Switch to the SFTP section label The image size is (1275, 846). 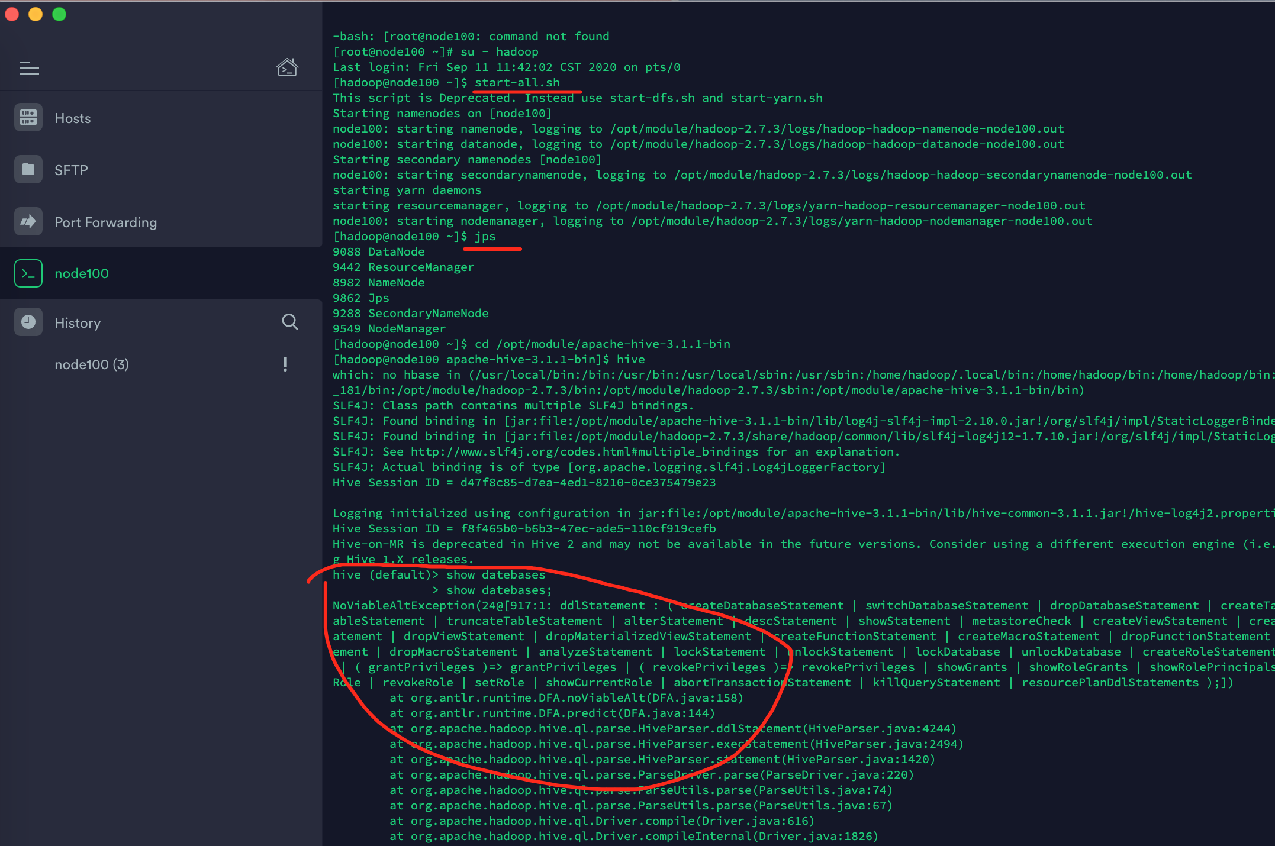point(71,170)
